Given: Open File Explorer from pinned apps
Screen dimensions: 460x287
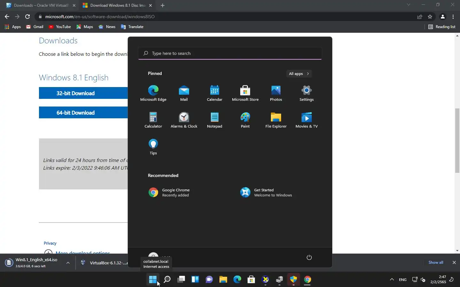Looking at the screenshot, I should 276,120.
